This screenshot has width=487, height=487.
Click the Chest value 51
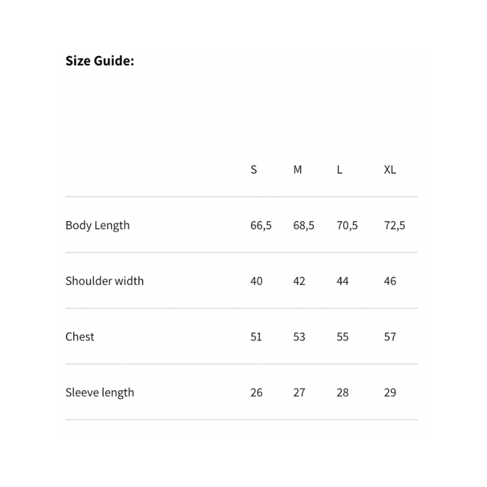point(256,337)
